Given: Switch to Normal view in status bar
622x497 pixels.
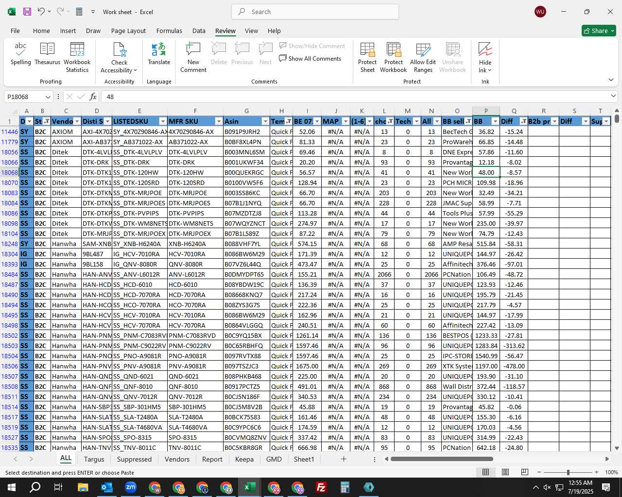Looking at the screenshot, I should [485, 472].
